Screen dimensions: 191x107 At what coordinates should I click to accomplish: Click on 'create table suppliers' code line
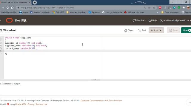pos(18,38)
